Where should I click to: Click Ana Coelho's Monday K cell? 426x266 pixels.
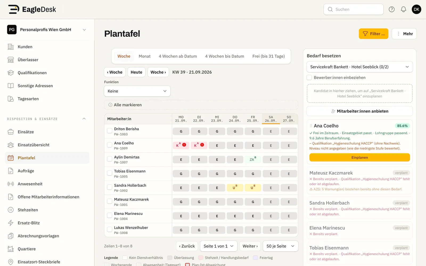[x=181, y=145]
